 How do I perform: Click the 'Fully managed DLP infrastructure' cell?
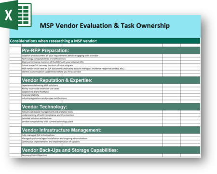(x=92, y=135)
